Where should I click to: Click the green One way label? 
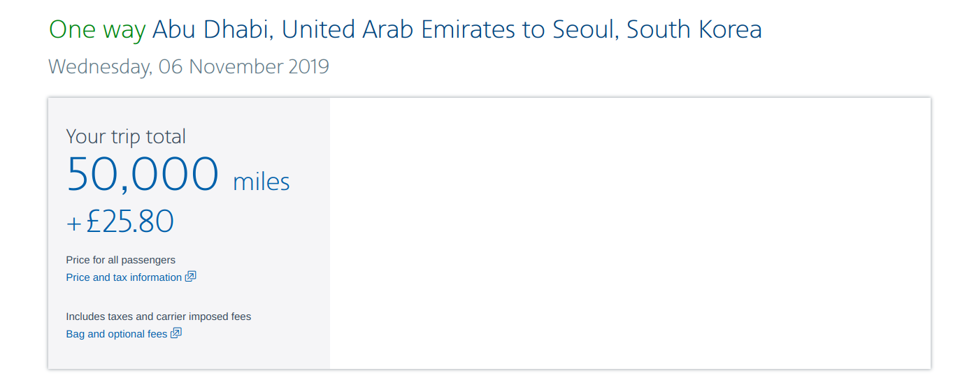(97, 29)
